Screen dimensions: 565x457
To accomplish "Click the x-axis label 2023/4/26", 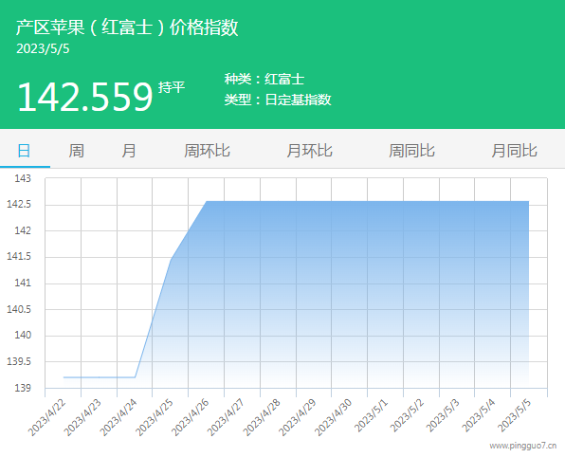I will pyautogui.click(x=191, y=417).
